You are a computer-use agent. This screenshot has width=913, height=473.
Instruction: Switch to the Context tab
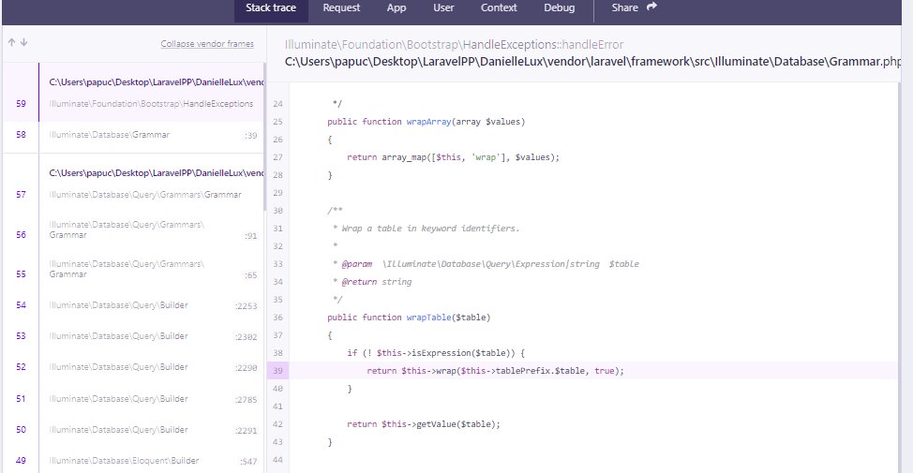click(499, 8)
